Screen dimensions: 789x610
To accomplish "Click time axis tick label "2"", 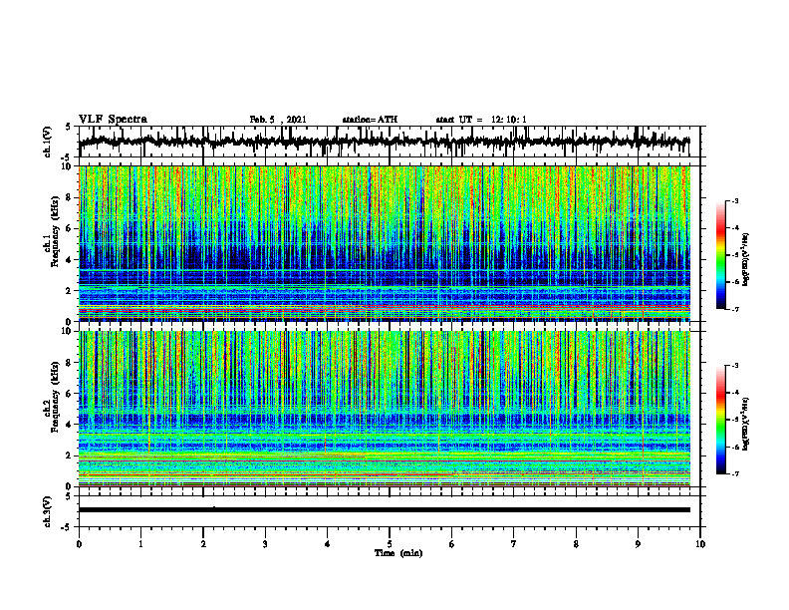I will (x=203, y=544).
